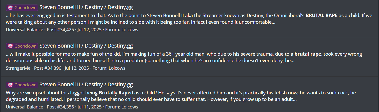Viewport: 379px width, 112px height.
Task: Select the Gooncrown prefix badge on second result
Action: click(x=22, y=46)
